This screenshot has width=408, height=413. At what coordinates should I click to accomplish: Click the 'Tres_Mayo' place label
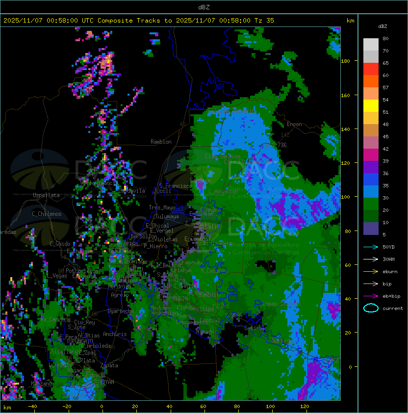pos(162,207)
